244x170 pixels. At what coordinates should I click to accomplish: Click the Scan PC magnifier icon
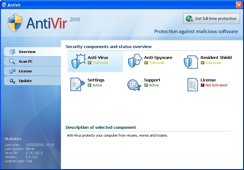(x=12, y=61)
